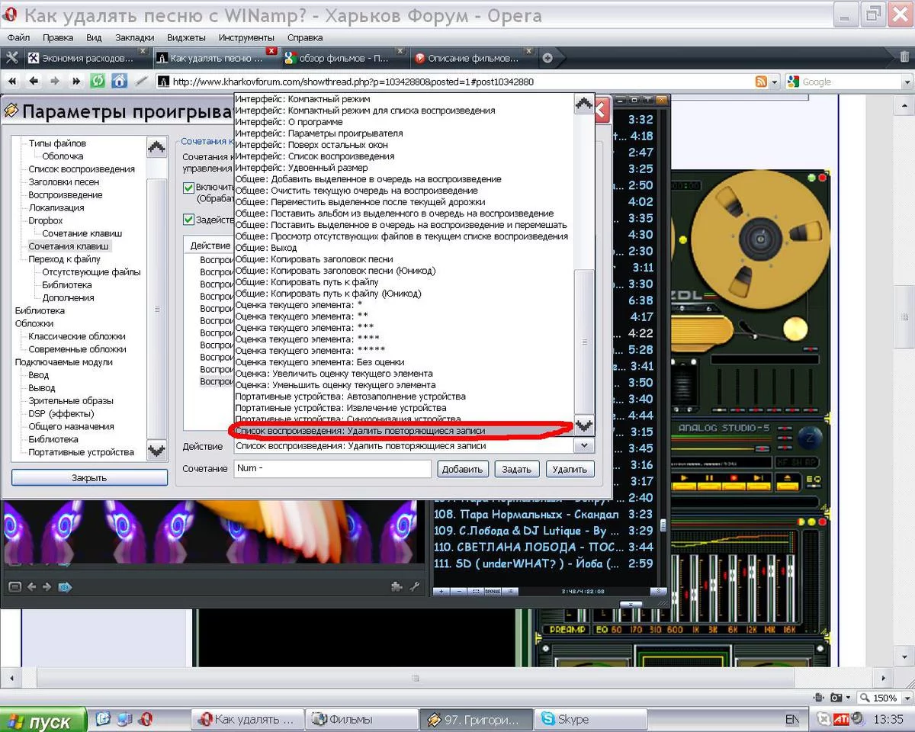The image size is (915, 732).
Task: Open the Opera panels wrench icon
Action: click(11, 58)
